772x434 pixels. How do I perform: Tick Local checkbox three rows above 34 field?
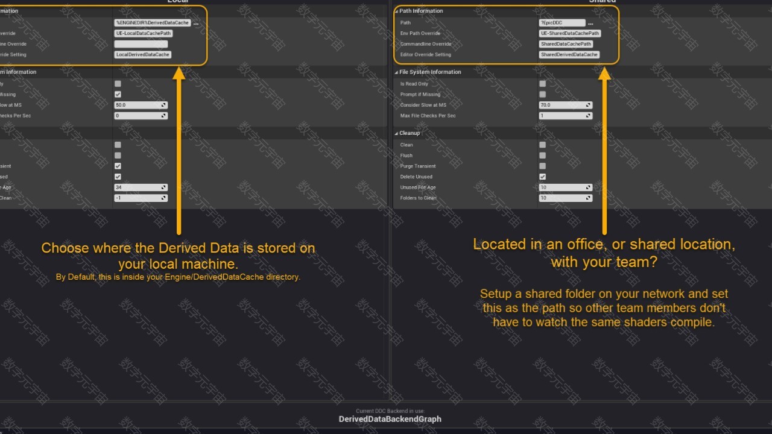click(x=118, y=156)
